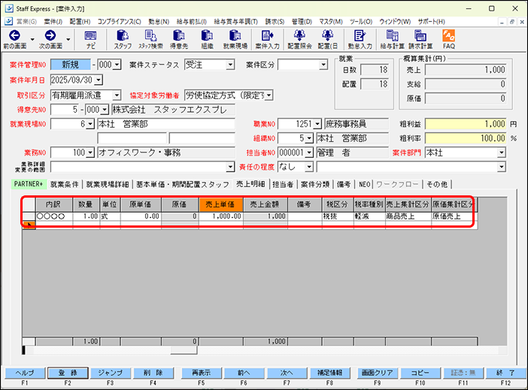This screenshot has height=390, width=528.
Task: Open the 案件部門 dropdown showing 本社
Action: (502, 153)
